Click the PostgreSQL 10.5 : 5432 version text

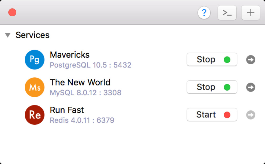[91, 65]
